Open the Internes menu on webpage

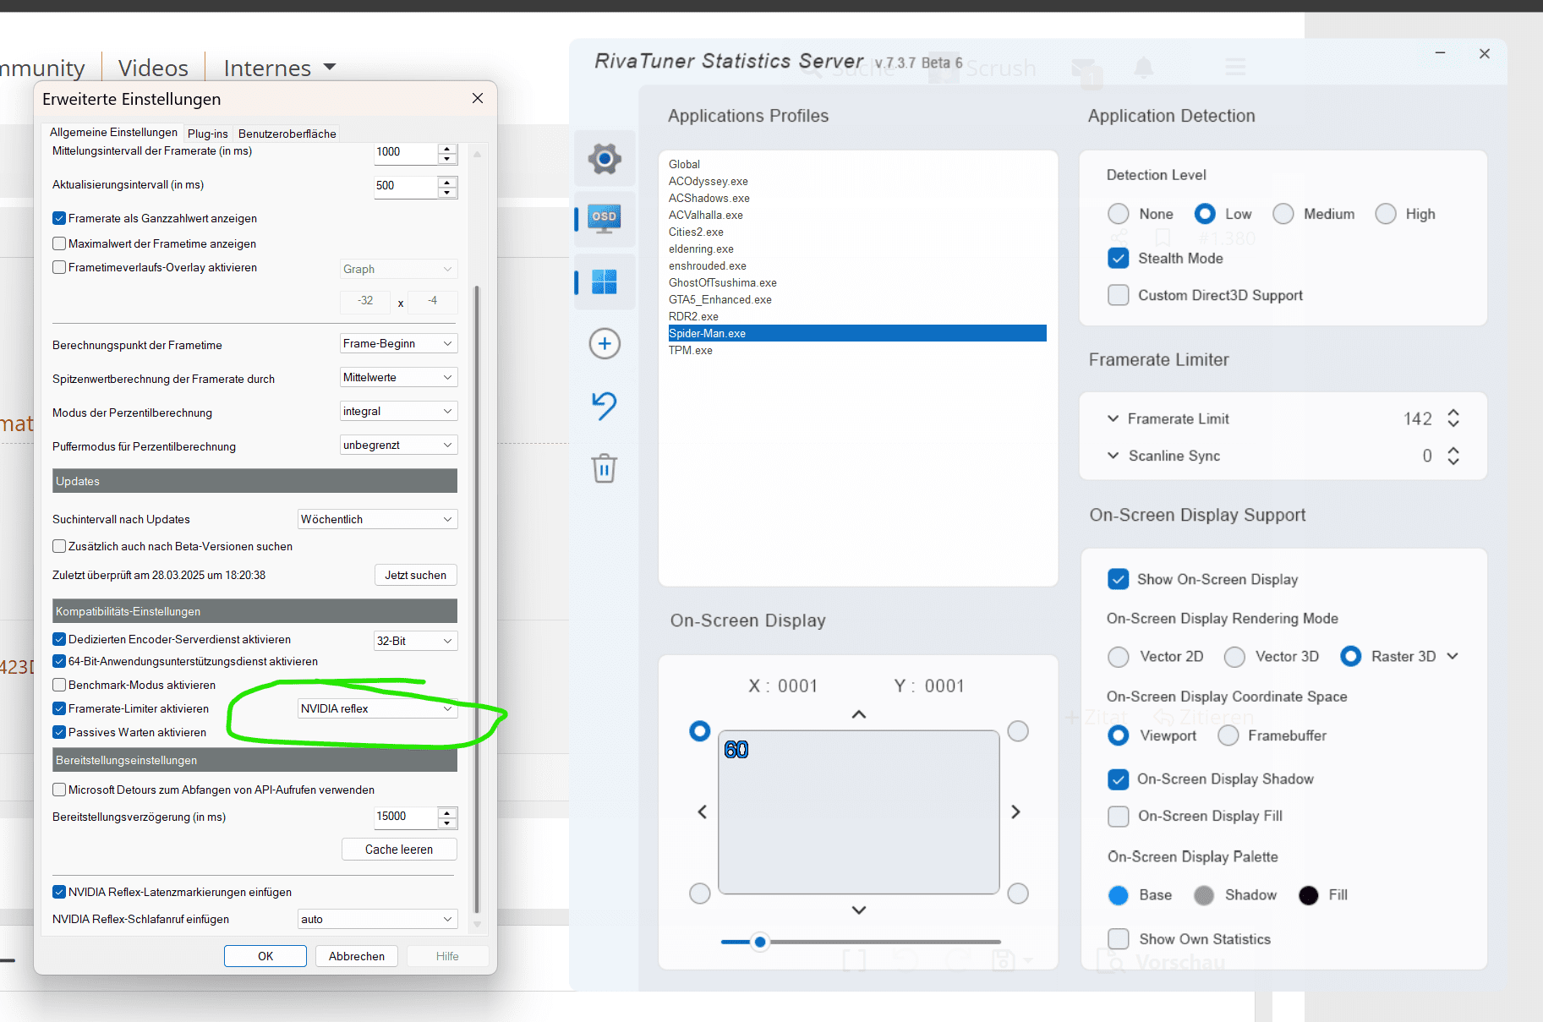(x=279, y=68)
